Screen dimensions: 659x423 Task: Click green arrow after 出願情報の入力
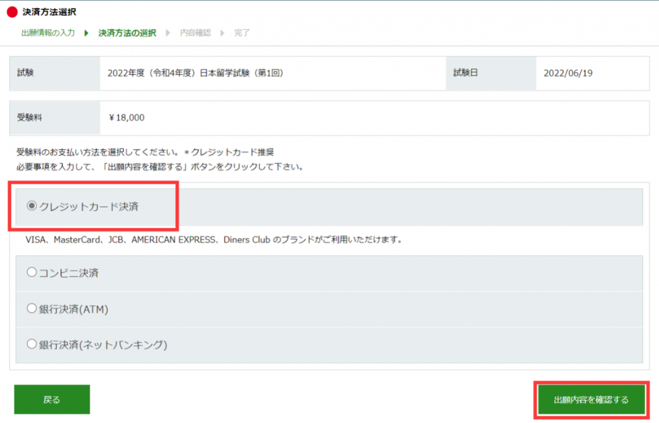(87, 33)
